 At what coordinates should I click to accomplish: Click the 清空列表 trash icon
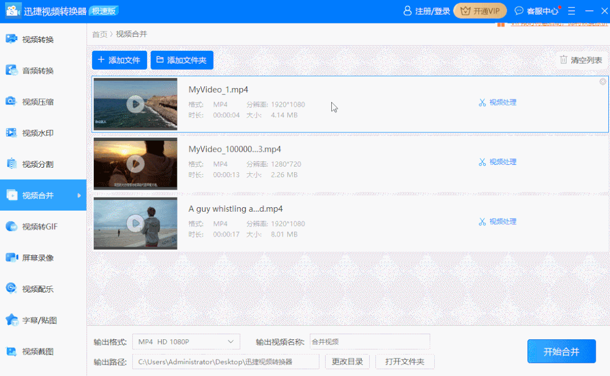564,60
